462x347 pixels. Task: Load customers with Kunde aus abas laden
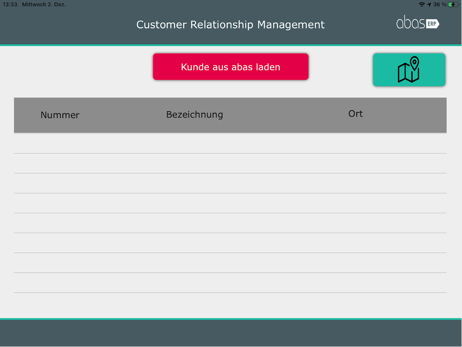coord(231,67)
